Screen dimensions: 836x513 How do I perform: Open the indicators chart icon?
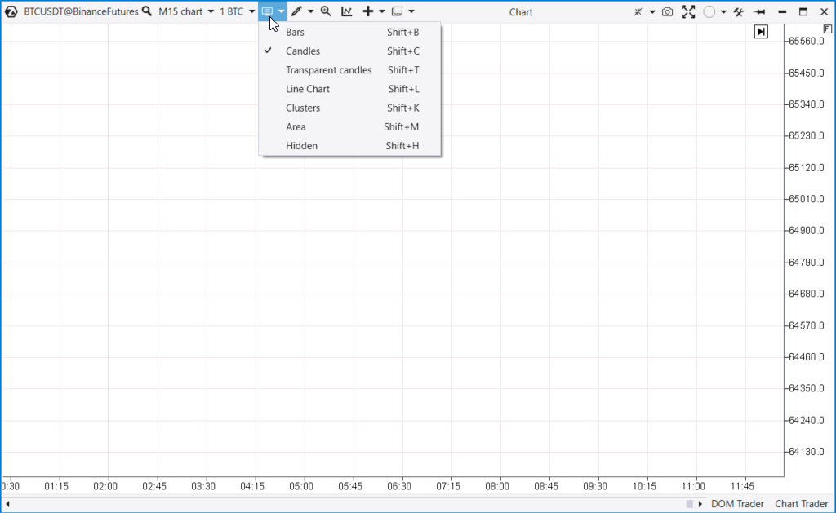click(x=347, y=11)
